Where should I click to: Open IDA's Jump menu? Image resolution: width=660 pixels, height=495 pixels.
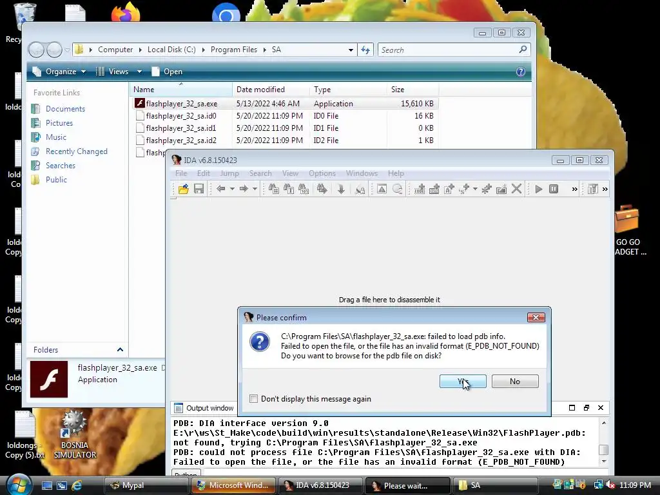pyautogui.click(x=229, y=173)
